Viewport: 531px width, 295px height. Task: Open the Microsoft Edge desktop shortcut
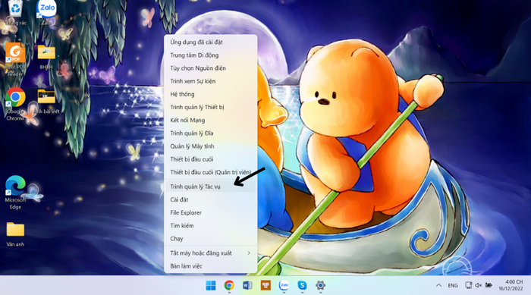[x=15, y=193]
